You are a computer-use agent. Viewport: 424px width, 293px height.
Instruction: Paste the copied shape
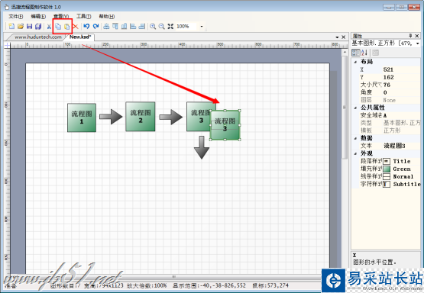[66, 26]
